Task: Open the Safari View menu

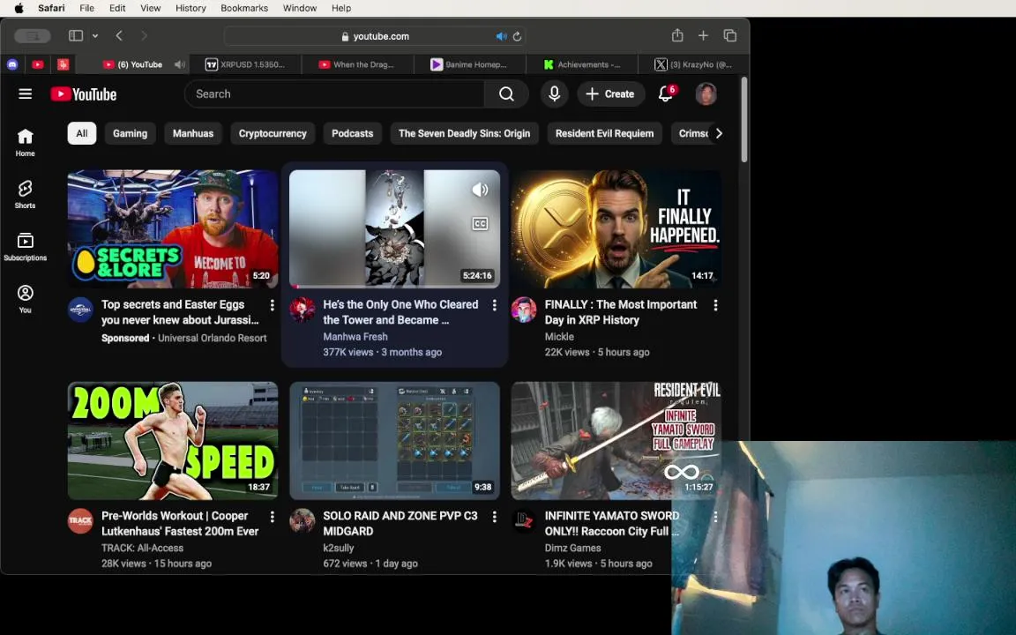Action: click(x=150, y=8)
